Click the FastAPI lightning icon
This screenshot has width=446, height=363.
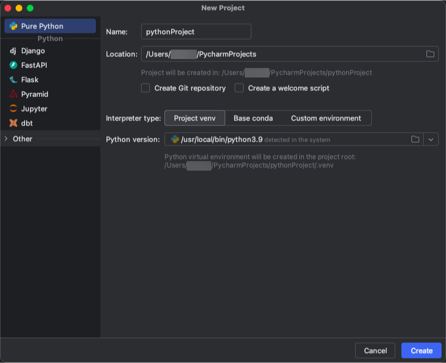point(13,65)
